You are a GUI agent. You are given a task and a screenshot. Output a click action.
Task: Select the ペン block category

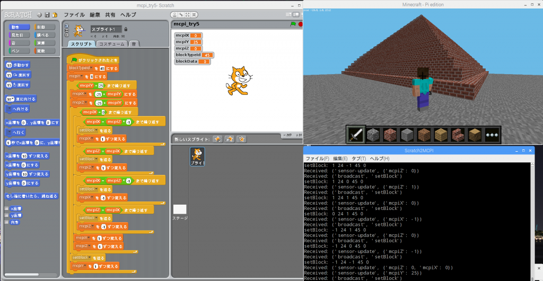(x=20, y=51)
